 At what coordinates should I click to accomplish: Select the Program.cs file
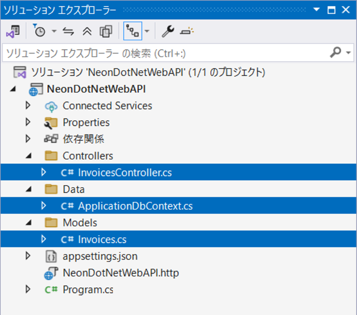[x=87, y=290]
